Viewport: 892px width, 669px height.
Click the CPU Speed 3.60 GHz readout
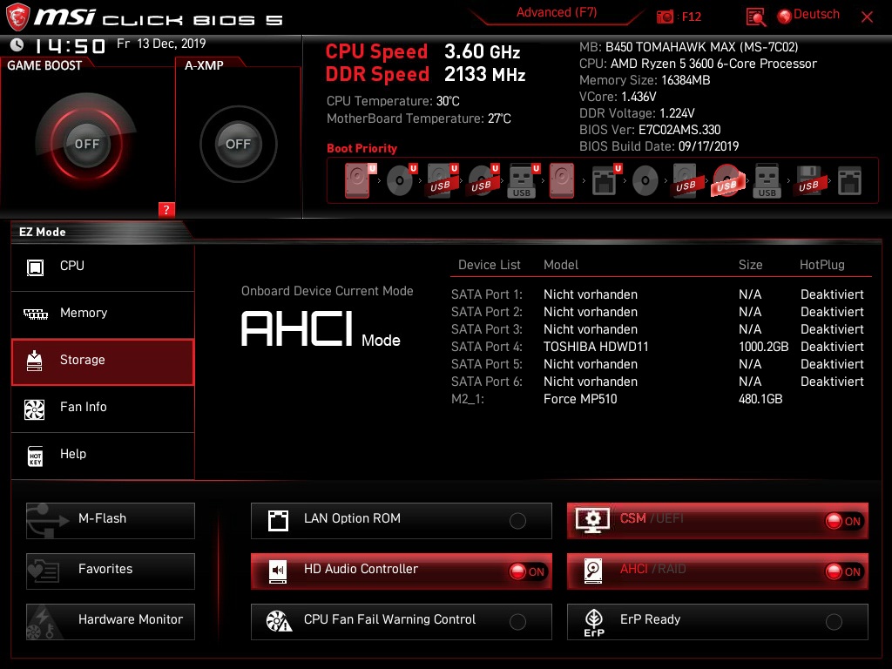click(422, 51)
